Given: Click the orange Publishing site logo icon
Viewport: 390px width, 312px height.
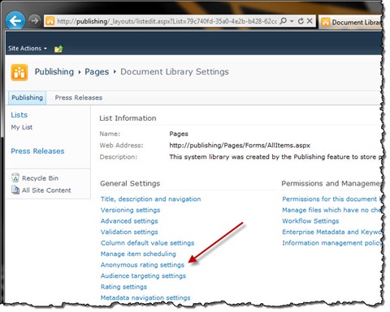Looking at the screenshot, I should (x=19, y=72).
